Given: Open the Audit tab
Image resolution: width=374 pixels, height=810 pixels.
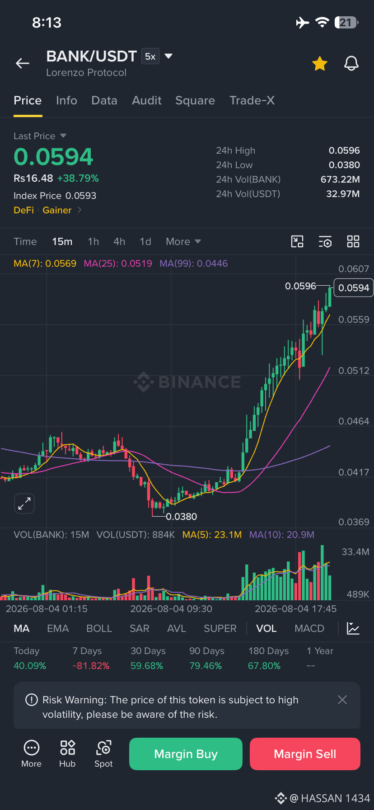Looking at the screenshot, I should [147, 100].
